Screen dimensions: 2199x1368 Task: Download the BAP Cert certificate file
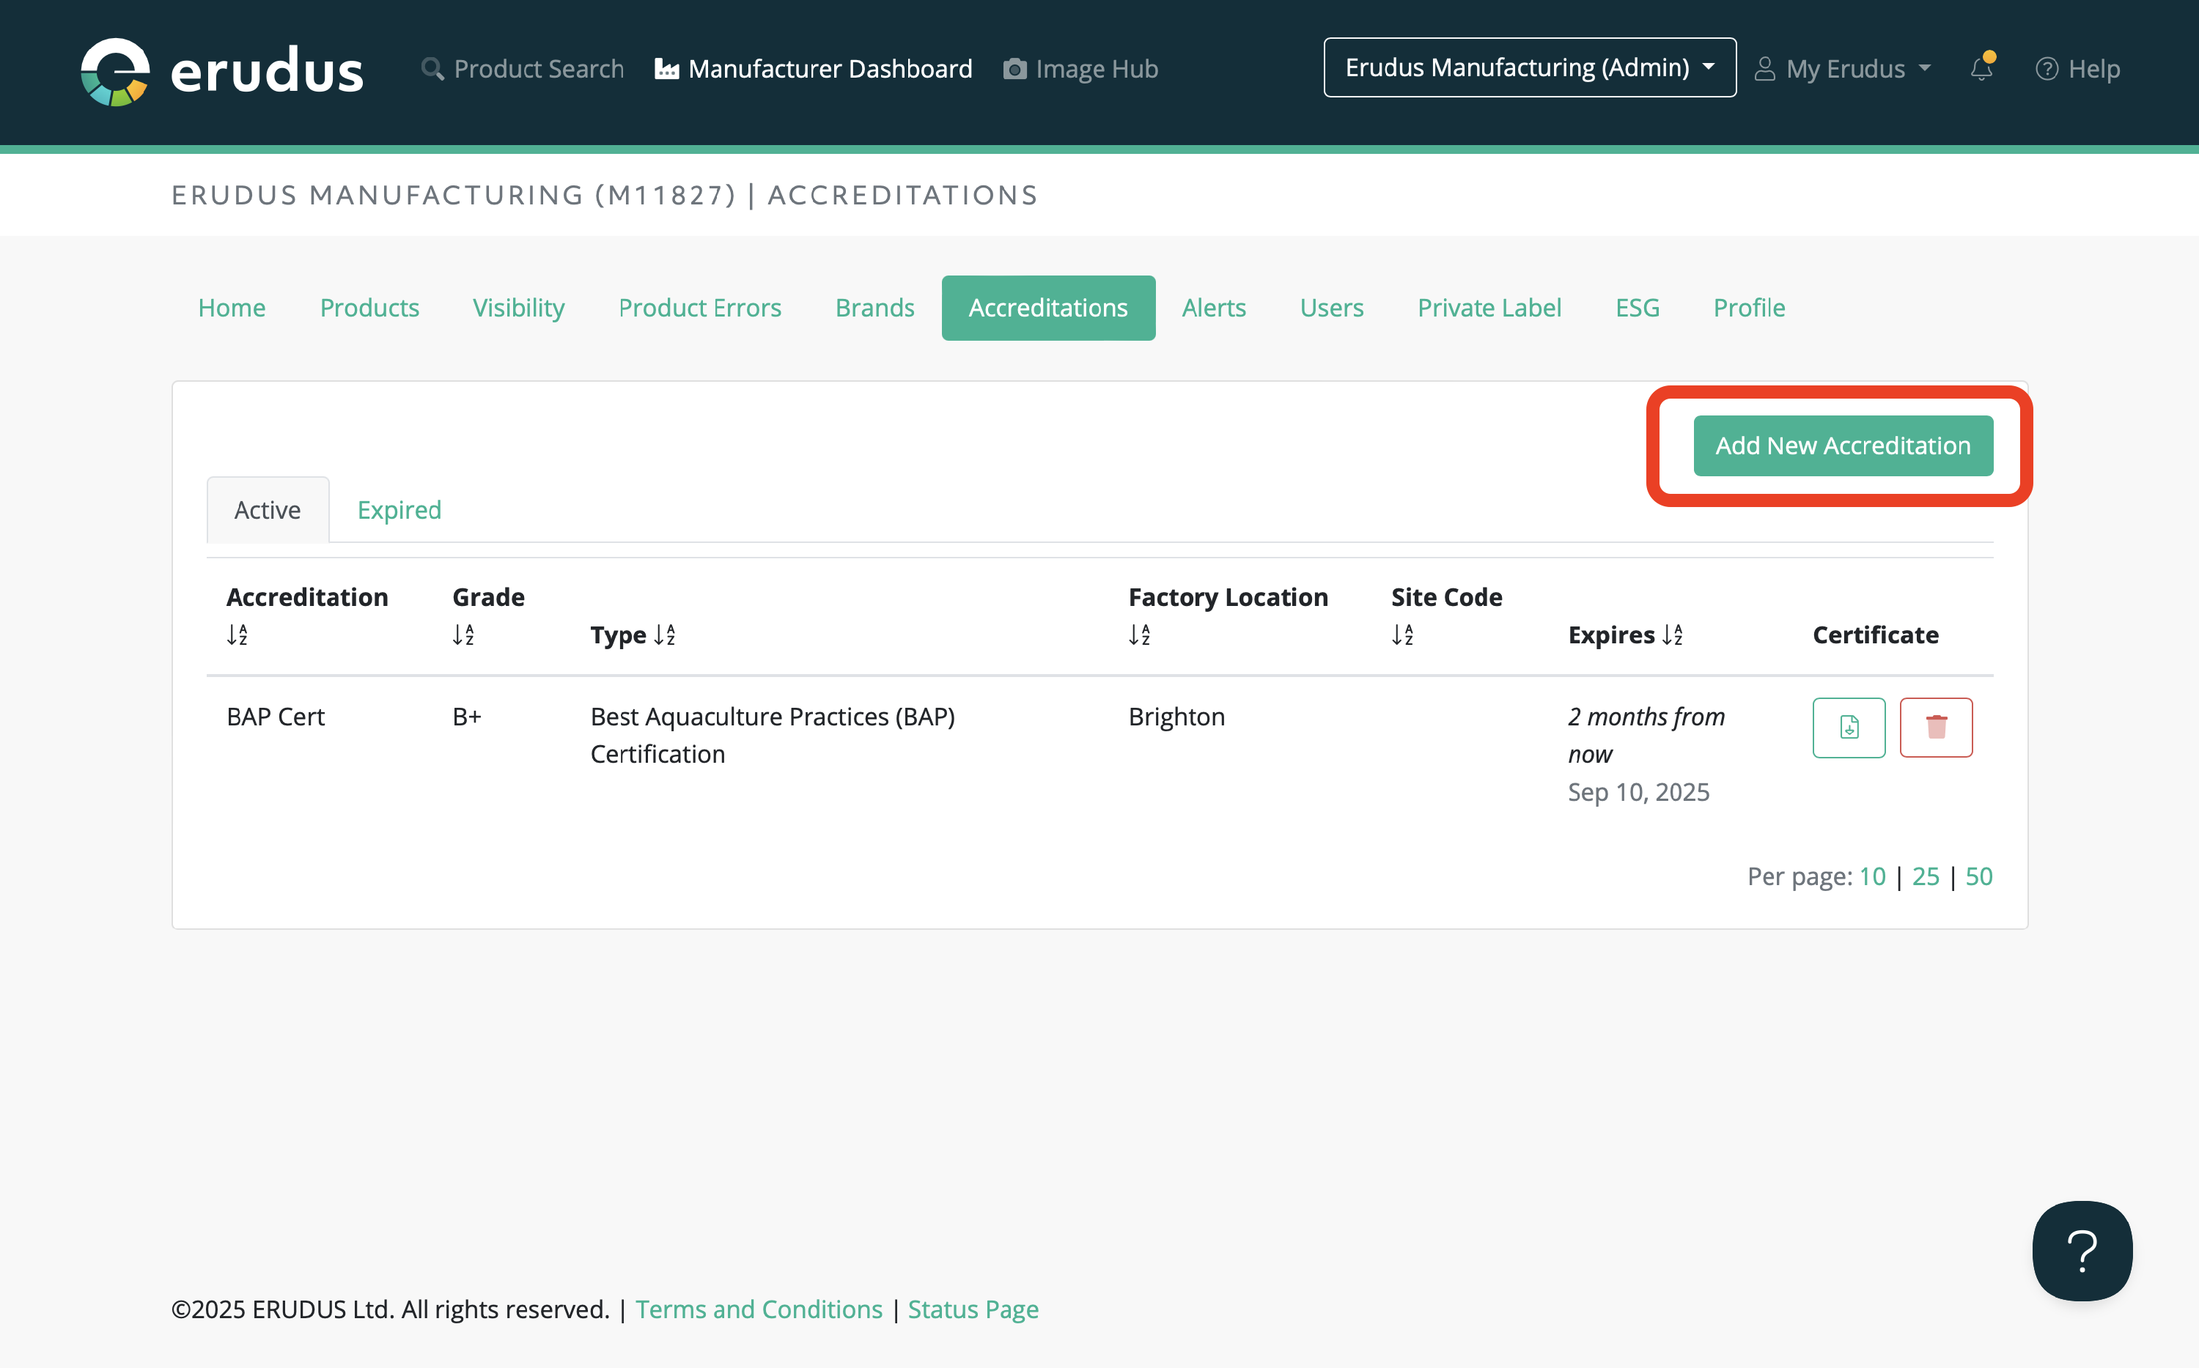(x=1848, y=727)
